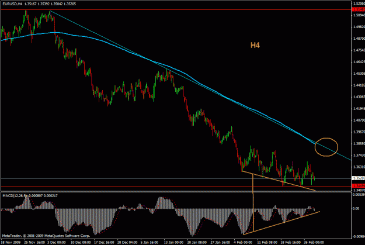Click the 26 Feb 00:00 time label
This screenshot has width=365, height=245.
[x=314, y=242]
